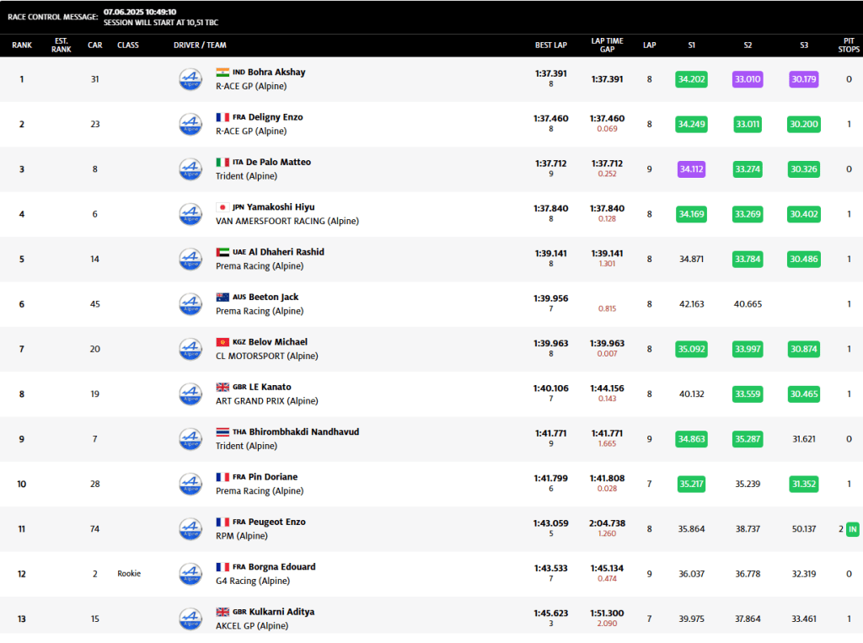The image size is (863, 643).
Task: Click the Alpine logo beside Peugeot Enzo
Action: coord(190,529)
